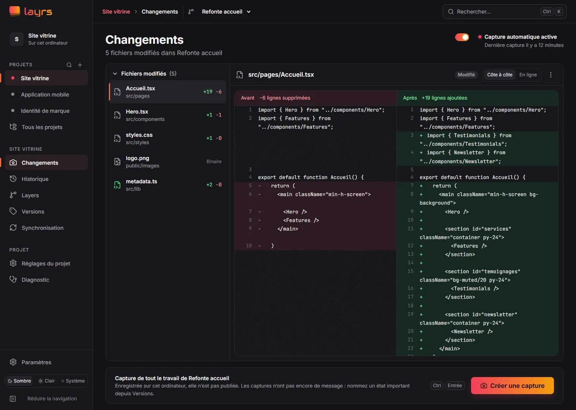Switch diff view to Côte à côte
This screenshot has height=410, width=576.
click(x=500, y=75)
